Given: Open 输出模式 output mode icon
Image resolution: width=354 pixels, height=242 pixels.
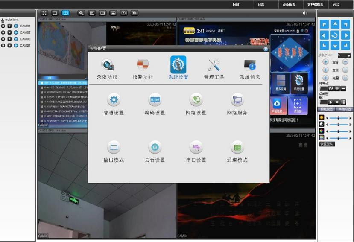Looking at the screenshot, I should tap(113, 148).
